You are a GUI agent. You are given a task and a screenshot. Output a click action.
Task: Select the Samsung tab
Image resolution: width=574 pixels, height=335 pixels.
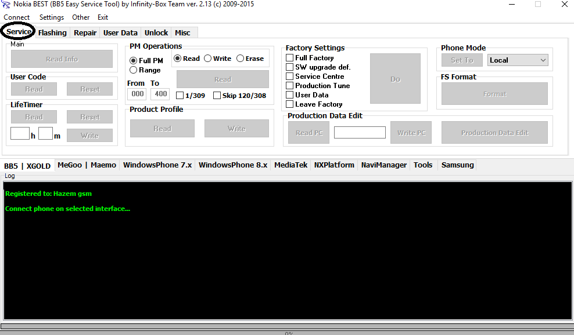pyautogui.click(x=457, y=165)
